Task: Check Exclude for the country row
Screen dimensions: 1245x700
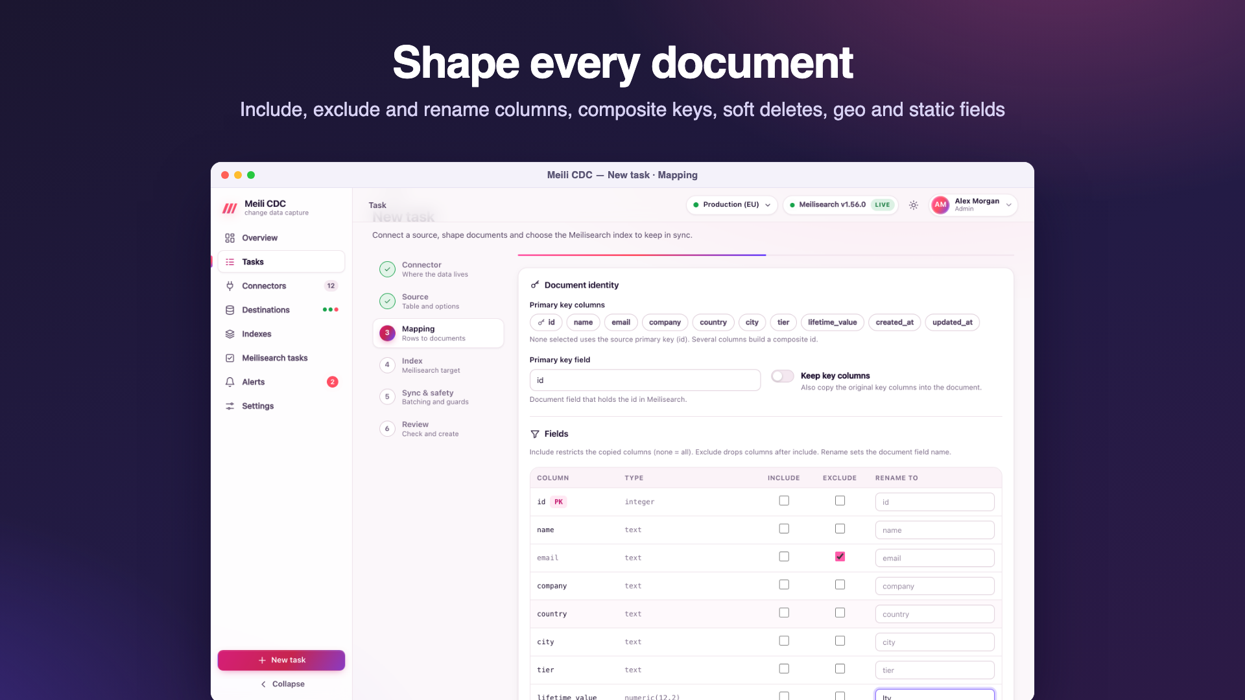Action: click(840, 612)
